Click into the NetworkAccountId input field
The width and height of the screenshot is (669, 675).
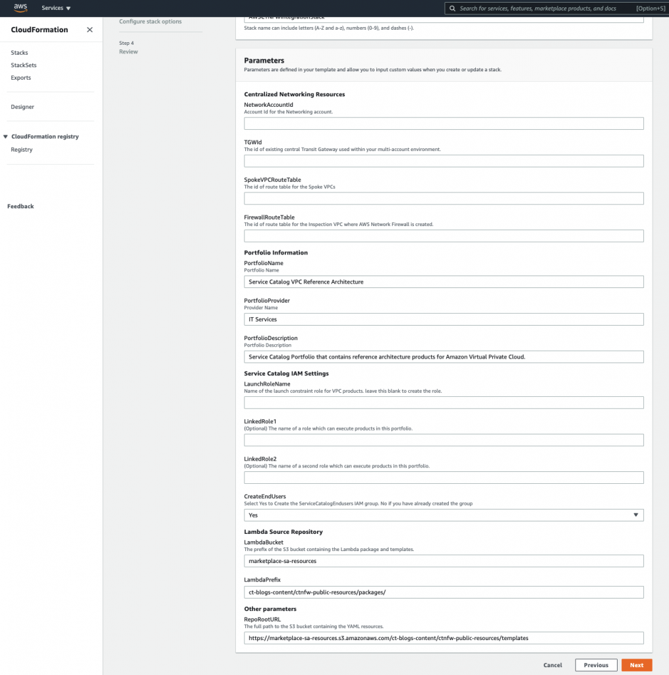tap(443, 123)
